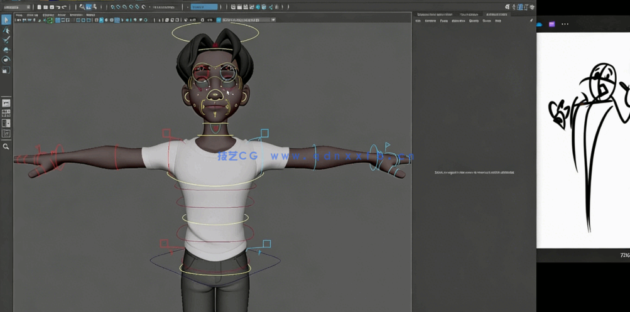
Task: Click the magnifier search icon in left sidebar
Action: click(6, 146)
